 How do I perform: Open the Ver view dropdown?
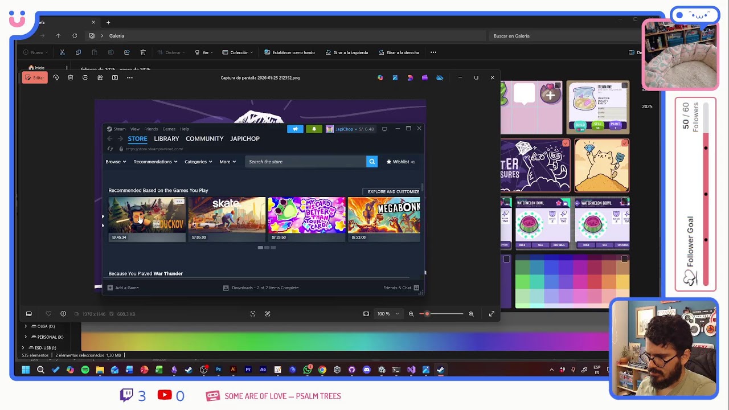204,52
